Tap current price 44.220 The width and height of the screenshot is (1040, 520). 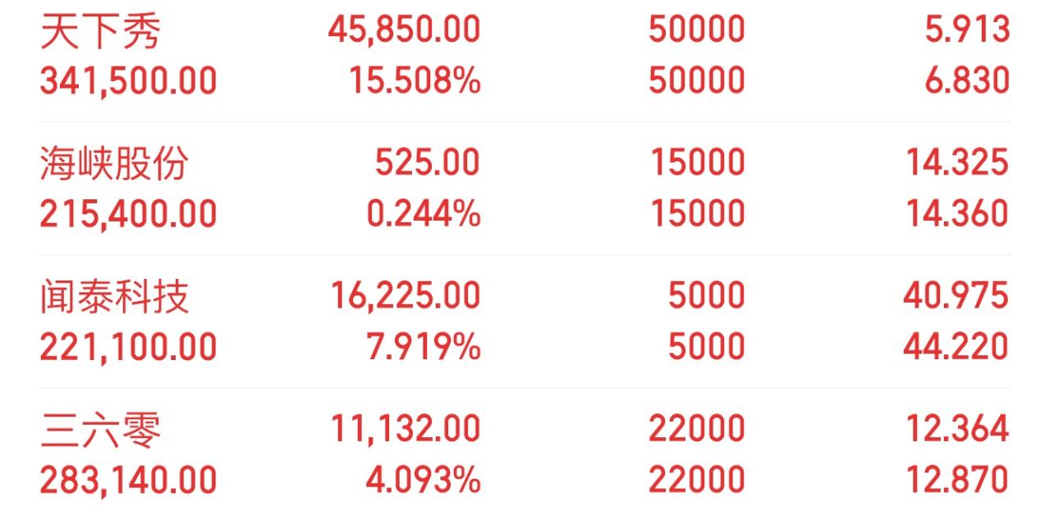tap(956, 347)
